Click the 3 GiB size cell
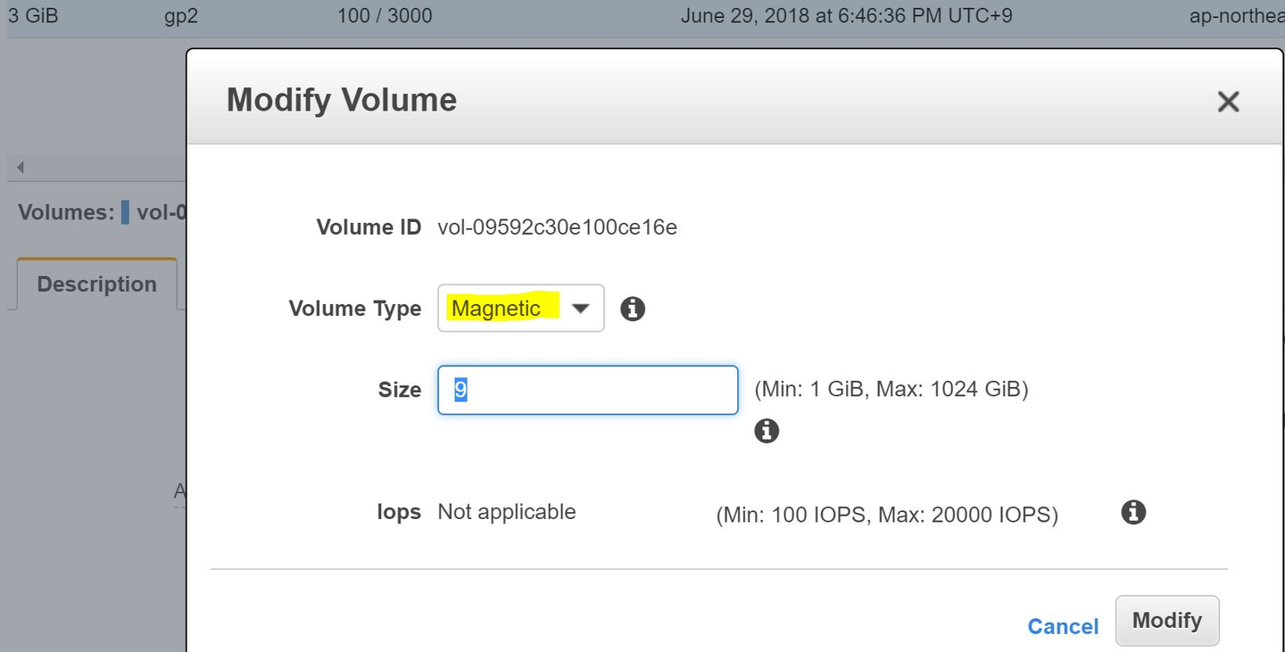 pyautogui.click(x=33, y=16)
